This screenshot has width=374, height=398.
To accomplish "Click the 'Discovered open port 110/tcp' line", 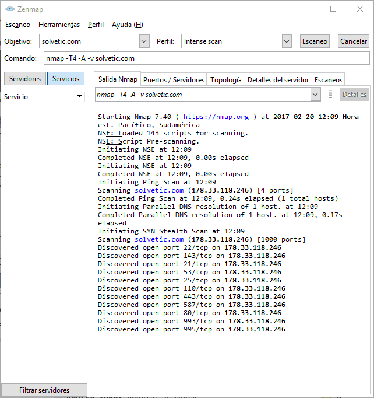I will (192, 288).
